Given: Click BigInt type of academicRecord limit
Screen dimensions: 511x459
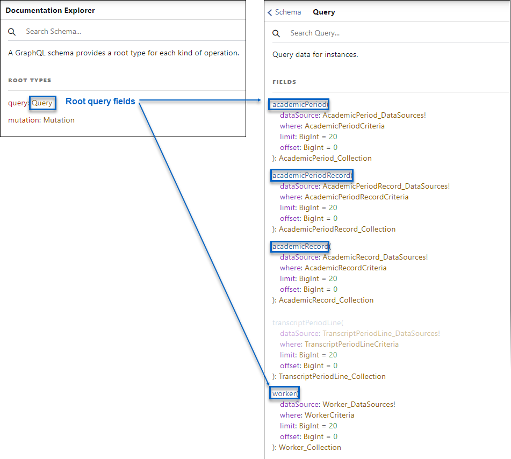Looking at the screenshot, I should point(309,279).
